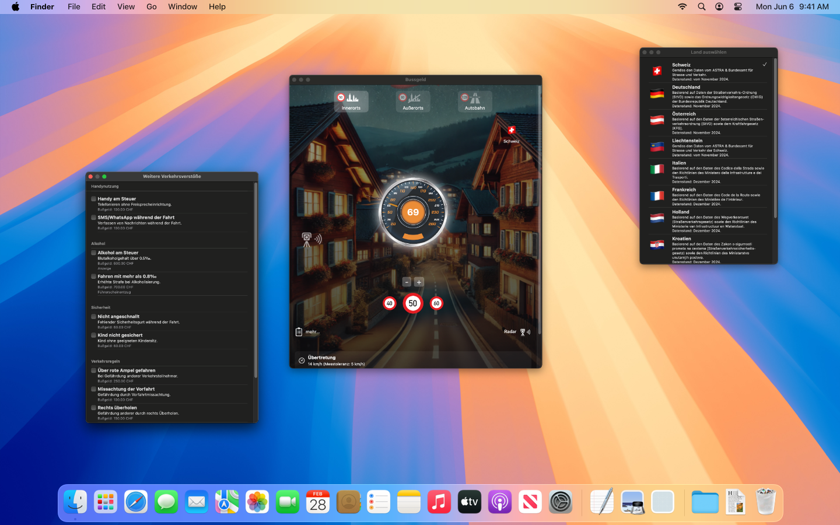Check Alkohol am Steuer offence
840x525 pixels.
(x=93, y=253)
